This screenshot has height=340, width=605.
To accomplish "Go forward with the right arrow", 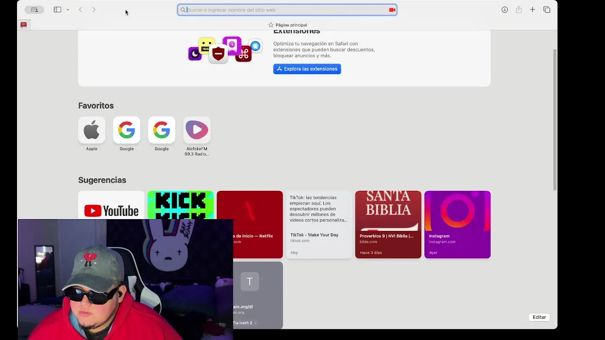I will [94, 9].
